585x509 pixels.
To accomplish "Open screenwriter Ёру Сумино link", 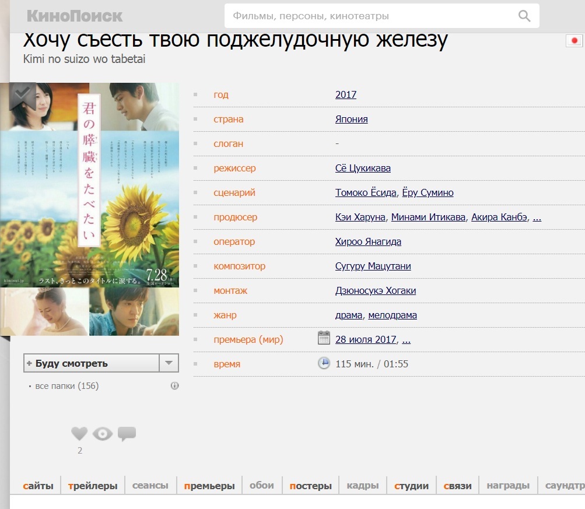I will click(x=428, y=192).
